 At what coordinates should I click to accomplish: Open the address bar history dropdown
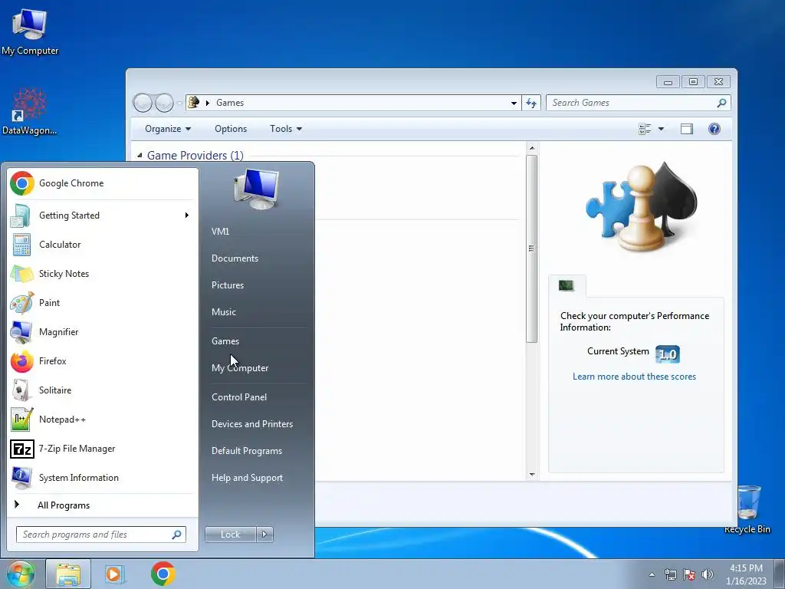[x=514, y=103]
